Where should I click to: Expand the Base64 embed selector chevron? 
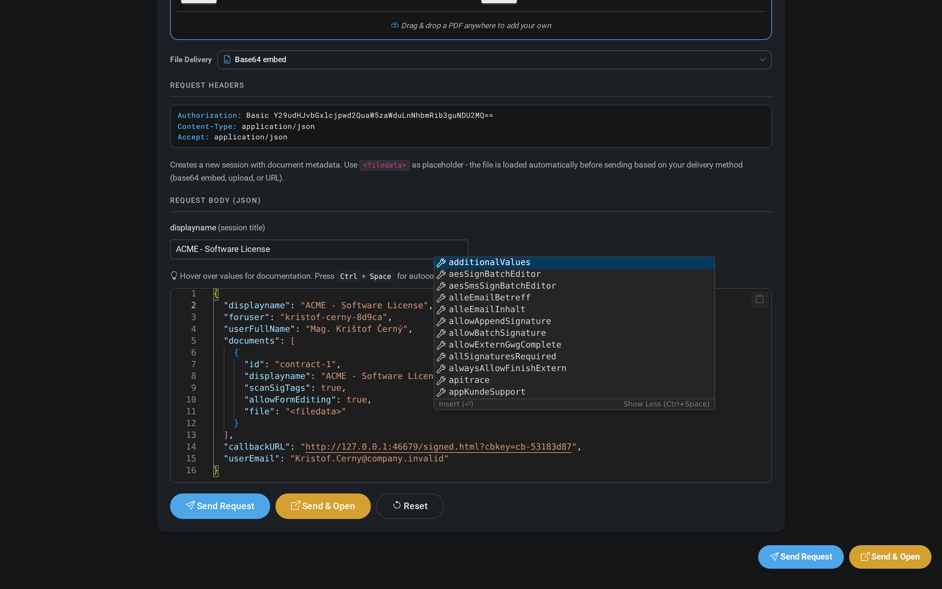pyautogui.click(x=762, y=60)
